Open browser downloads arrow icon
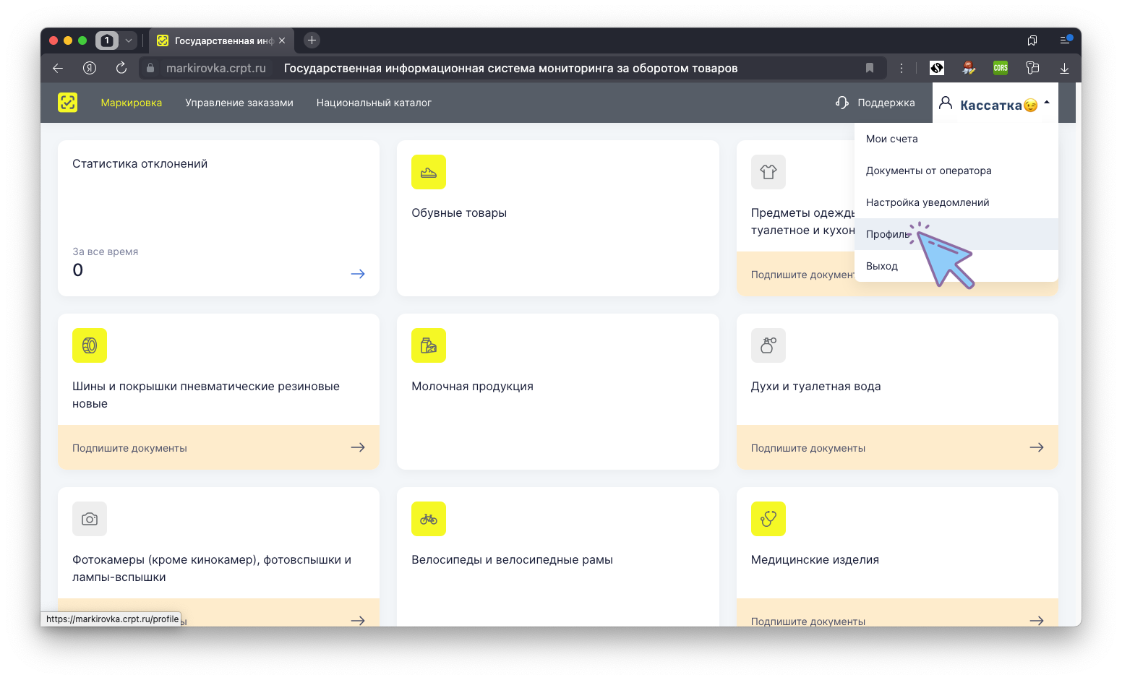 (1064, 68)
